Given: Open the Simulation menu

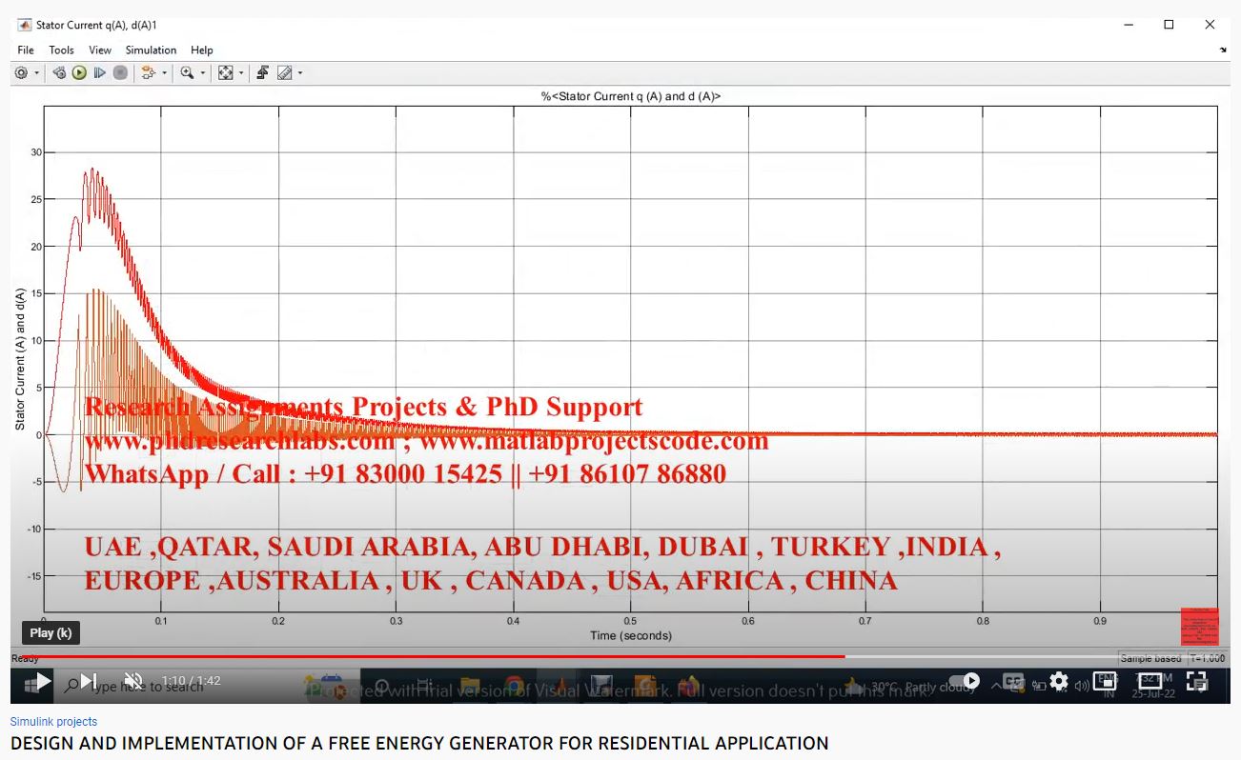Looking at the screenshot, I should [x=151, y=50].
